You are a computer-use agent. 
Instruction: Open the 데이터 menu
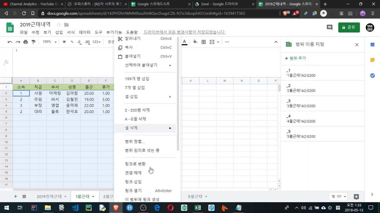click(85, 32)
